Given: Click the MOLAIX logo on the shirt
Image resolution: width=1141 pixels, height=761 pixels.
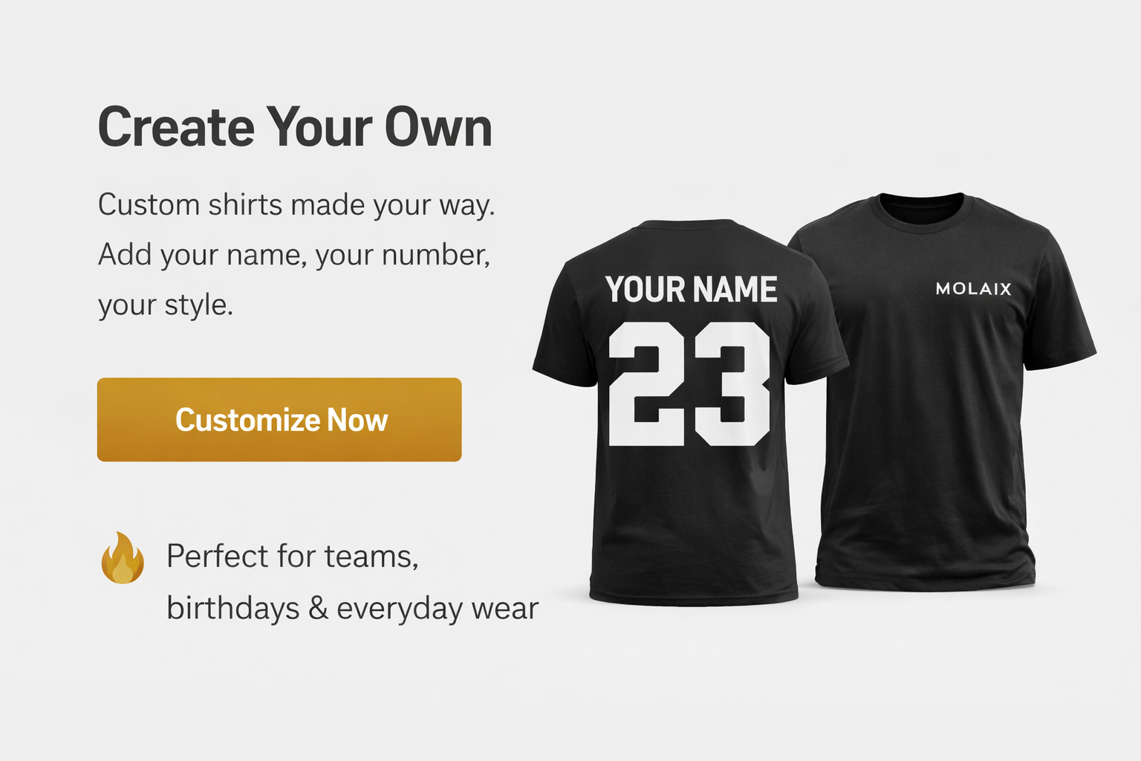Looking at the screenshot, I should click(973, 289).
